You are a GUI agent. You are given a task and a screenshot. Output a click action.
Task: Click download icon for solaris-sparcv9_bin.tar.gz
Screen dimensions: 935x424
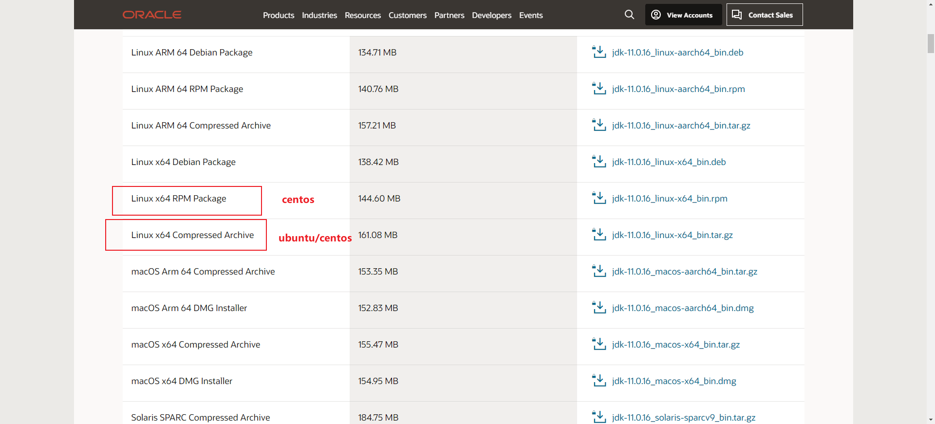pos(599,417)
